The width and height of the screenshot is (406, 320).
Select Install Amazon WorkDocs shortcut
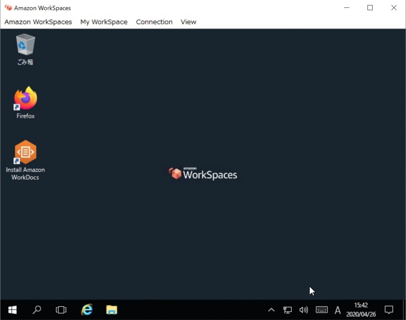click(25, 160)
